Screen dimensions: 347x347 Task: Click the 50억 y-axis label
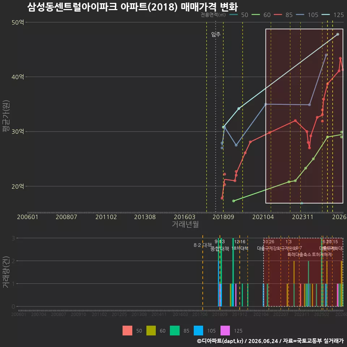point(18,22)
